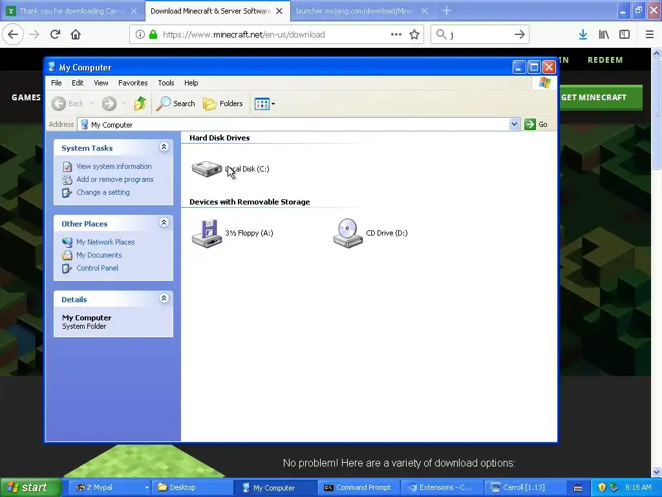Image resolution: width=662 pixels, height=497 pixels.
Task: Click the browser page scroll down arrow
Action: (657, 472)
